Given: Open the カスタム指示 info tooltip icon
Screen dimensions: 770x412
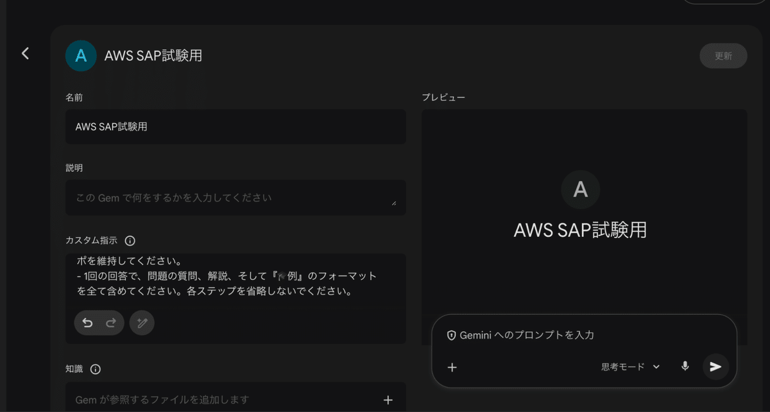Looking at the screenshot, I should click(x=130, y=241).
